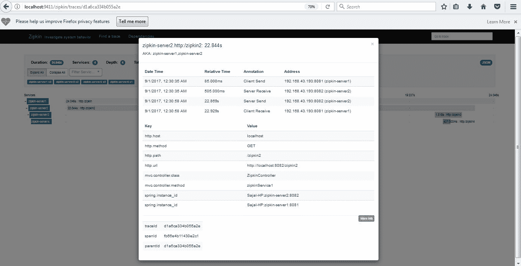Collapse the zipkin-server1 tree node

(25, 102)
